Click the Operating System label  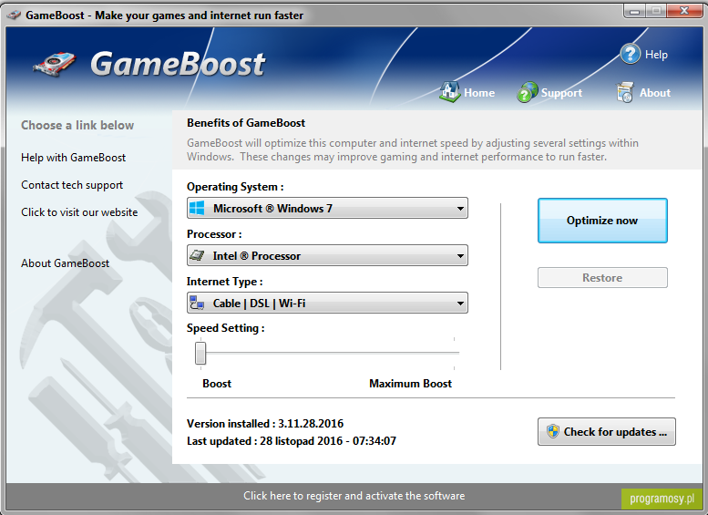235,187
